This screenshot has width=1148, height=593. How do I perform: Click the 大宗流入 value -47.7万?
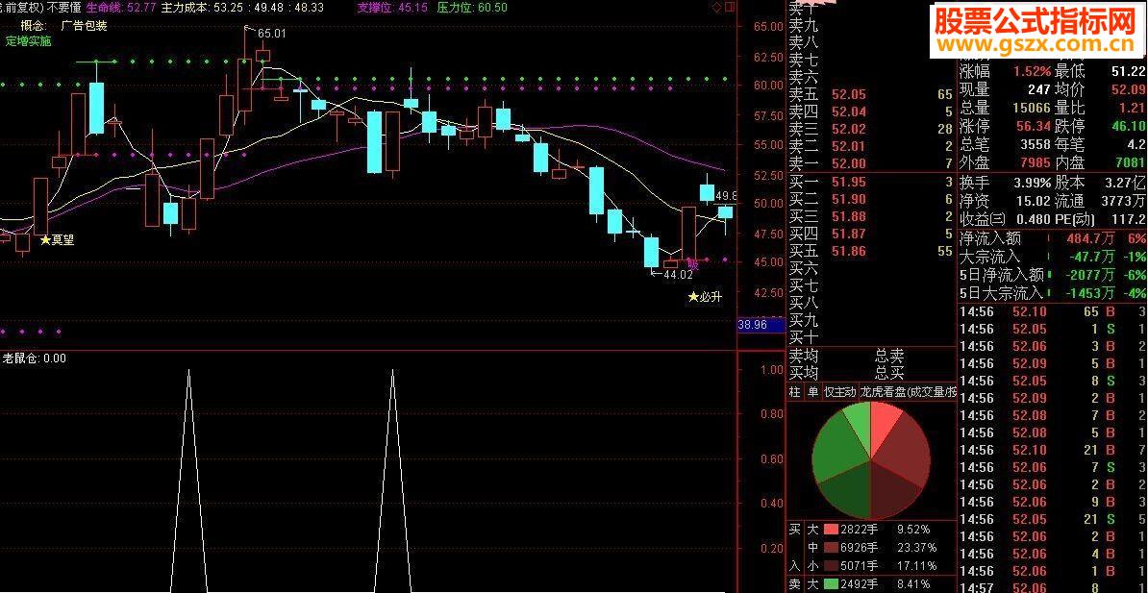(1090, 257)
